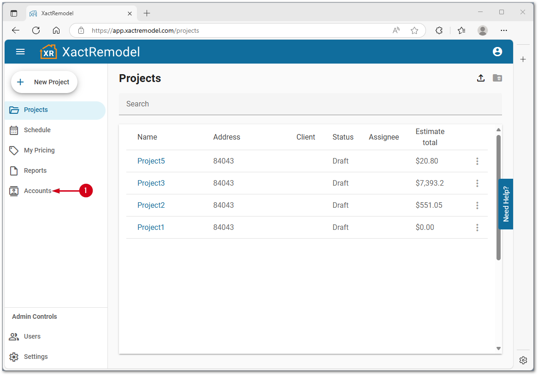Click the browser profile avatar

482,30
